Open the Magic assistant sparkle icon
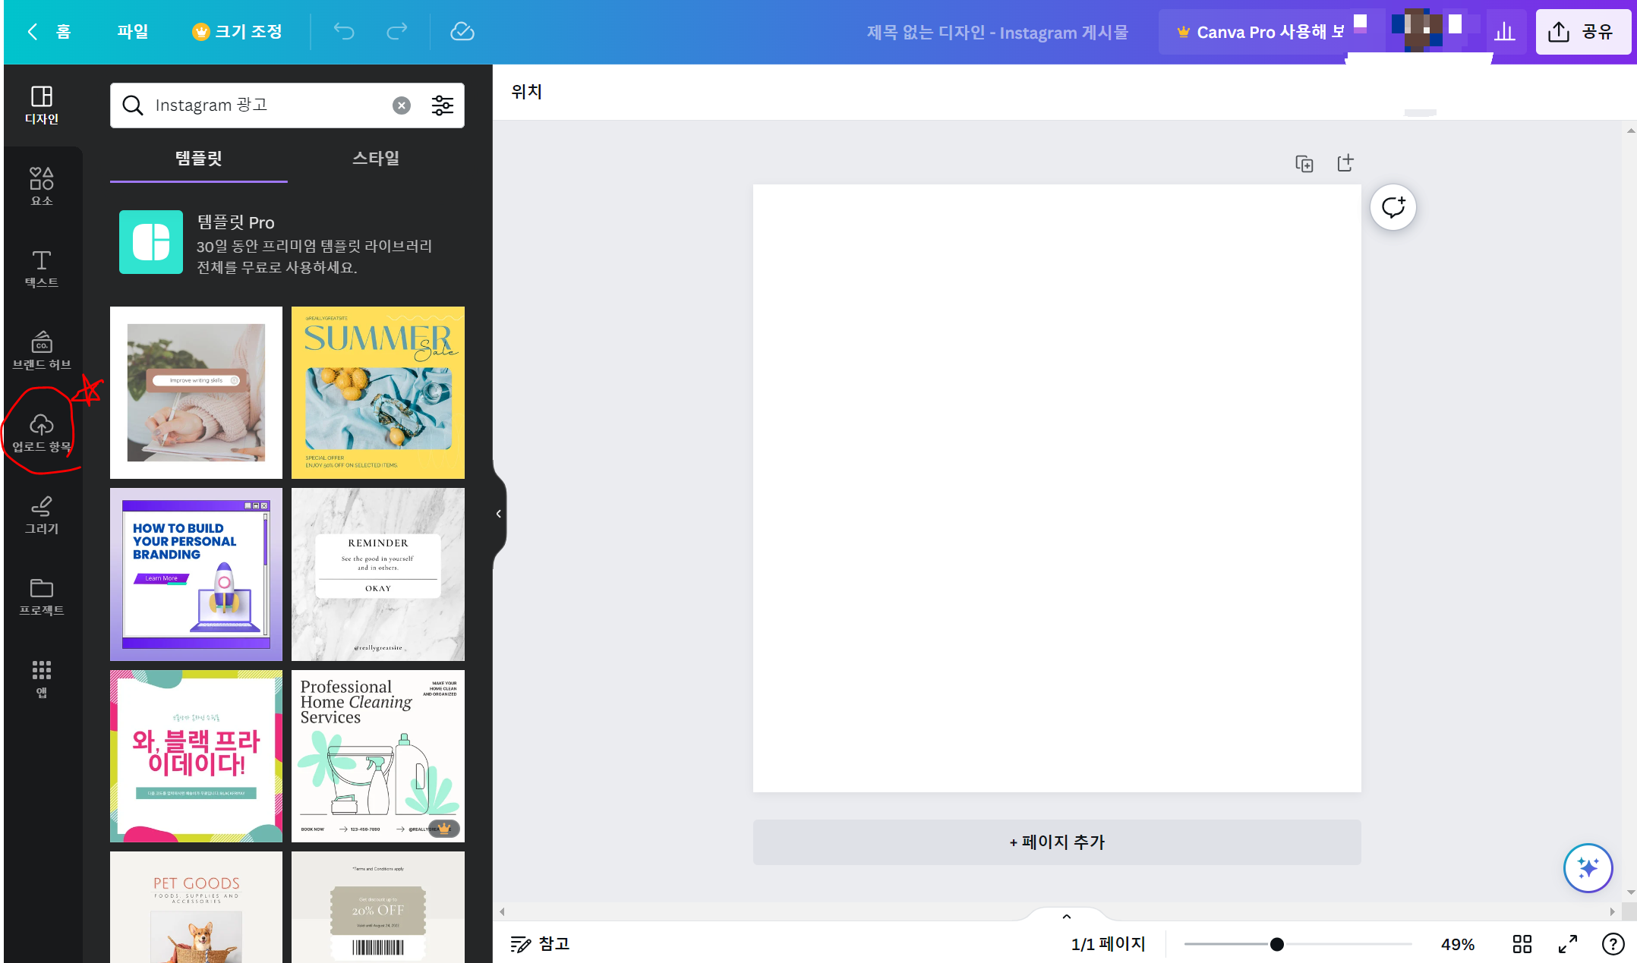Image resolution: width=1637 pixels, height=963 pixels. 1587,868
